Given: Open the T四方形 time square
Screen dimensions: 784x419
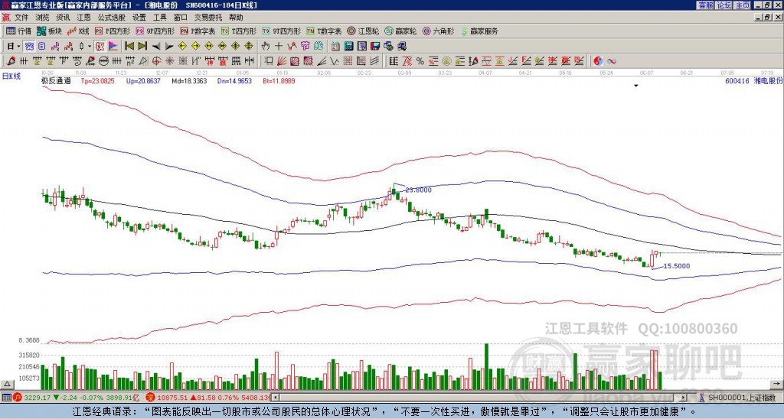Looking at the screenshot, I should (x=239, y=31).
